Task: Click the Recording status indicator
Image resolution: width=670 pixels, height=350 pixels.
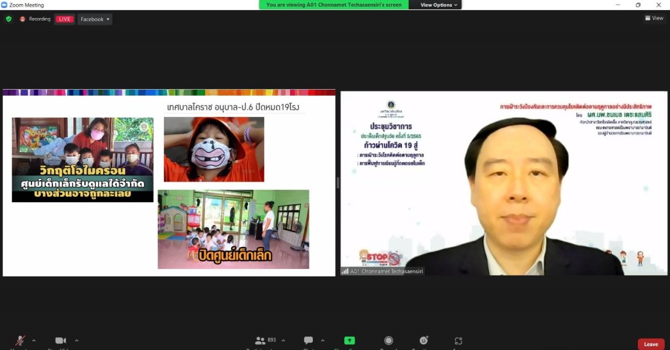Action: [x=36, y=19]
